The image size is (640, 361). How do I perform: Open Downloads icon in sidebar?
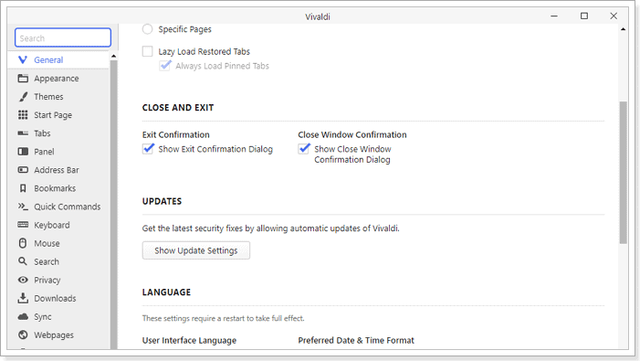[23, 298]
